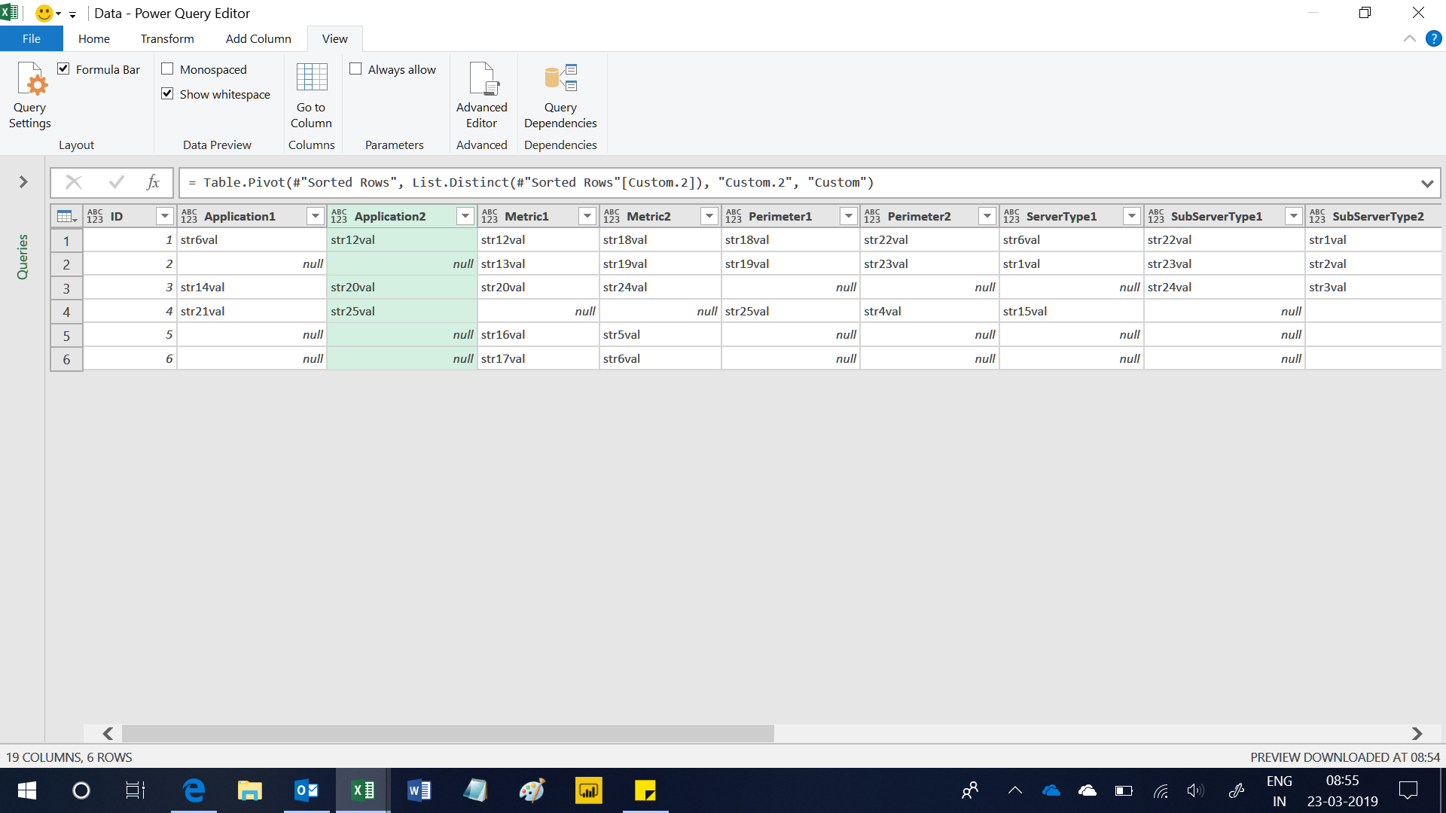Open the Advanced Editor
This screenshot has height=813, width=1446.
pyautogui.click(x=481, y=95)
